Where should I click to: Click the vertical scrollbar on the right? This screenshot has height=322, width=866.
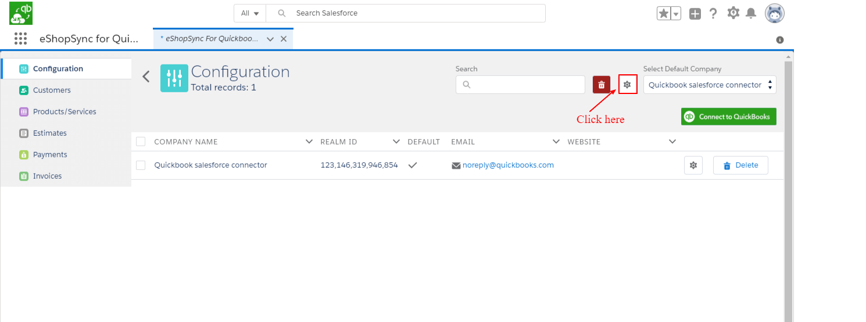click(x=788, y=186)
